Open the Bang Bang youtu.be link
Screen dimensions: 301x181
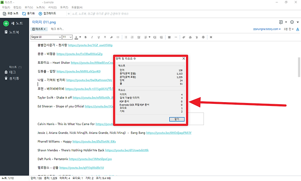coord(169,133)
